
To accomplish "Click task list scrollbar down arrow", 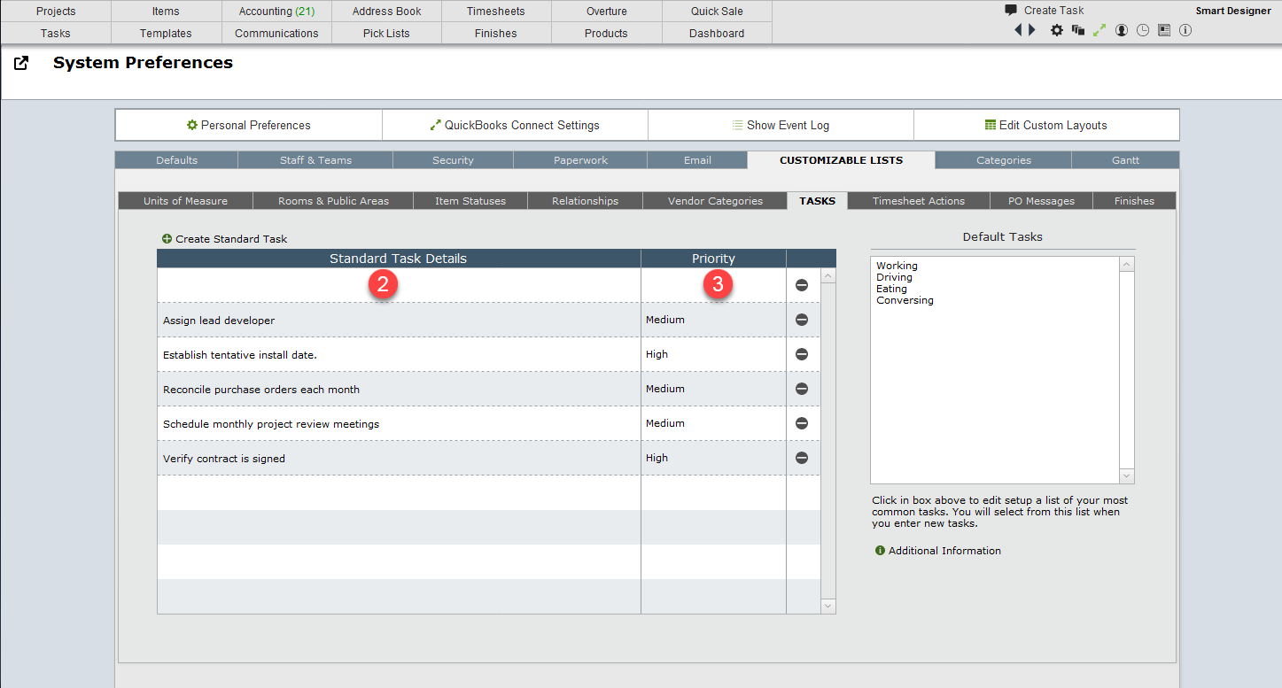I will click(828, 607).
